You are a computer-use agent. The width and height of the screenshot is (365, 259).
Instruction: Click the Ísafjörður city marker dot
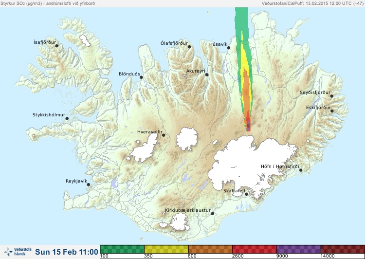click(x=56, y=46)
